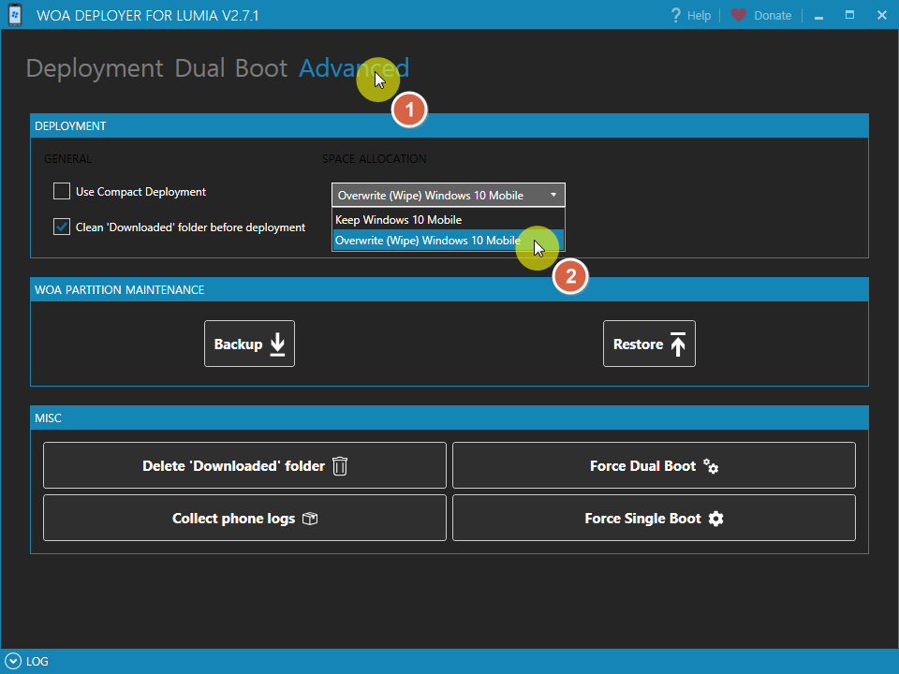
Task: Expand the LOG panel chevron icon
Action: click(12, 662)
